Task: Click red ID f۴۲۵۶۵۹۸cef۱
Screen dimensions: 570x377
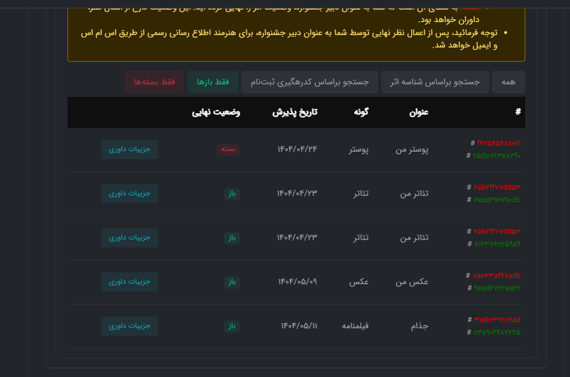Action: (x=499, y=143)
